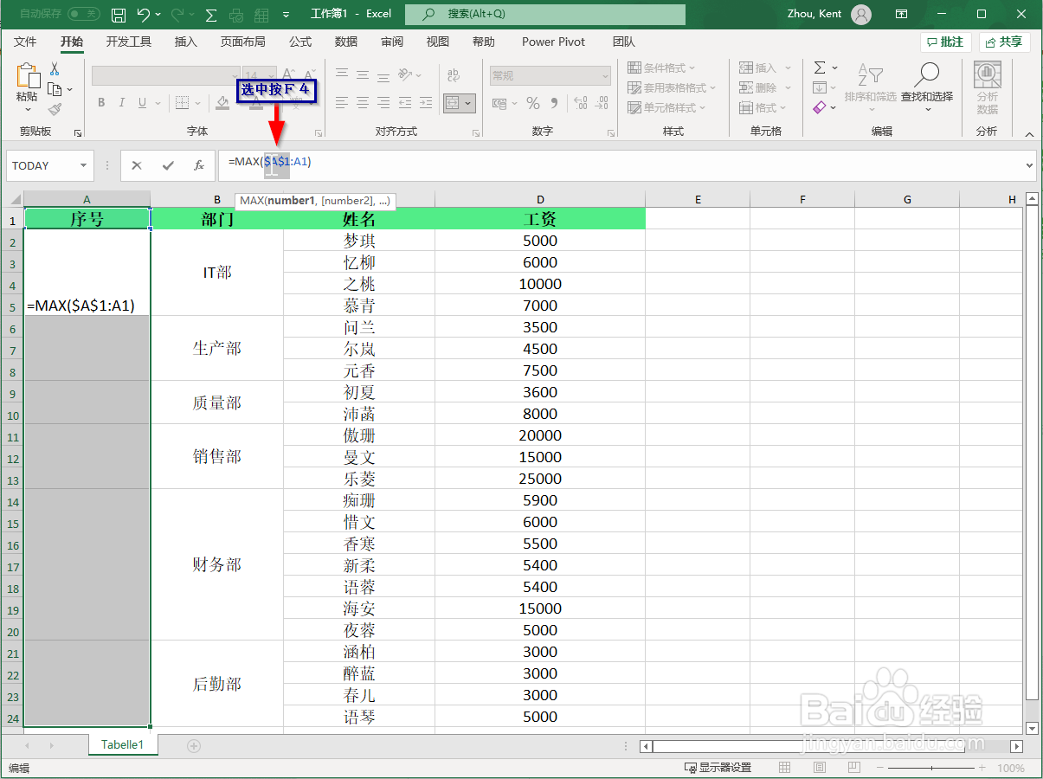Click the AutoSum sigma in quick access toolbar
The width and height of the screenshot is (1043, 779).
pos(211,15)
